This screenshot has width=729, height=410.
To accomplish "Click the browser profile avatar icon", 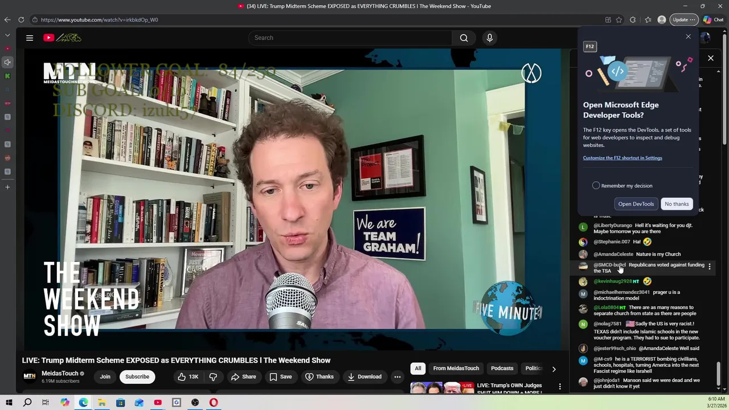I will [662, 19].
